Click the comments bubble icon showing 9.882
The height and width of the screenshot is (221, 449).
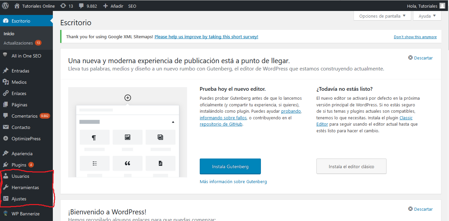click(81, 6)
